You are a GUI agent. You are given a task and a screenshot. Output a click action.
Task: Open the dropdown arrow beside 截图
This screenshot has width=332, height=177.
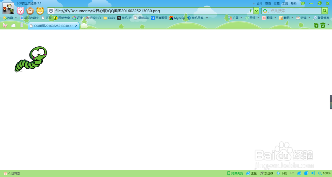tap(292, 18)
